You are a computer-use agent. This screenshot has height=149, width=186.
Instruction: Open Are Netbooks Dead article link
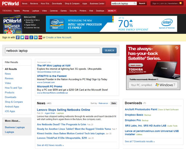(x=62, y=124)
